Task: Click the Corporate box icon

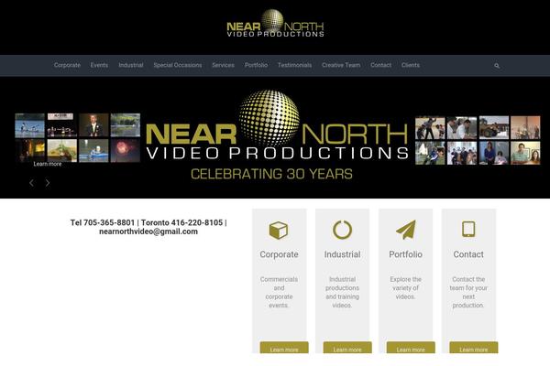Action: (x=279, y=230)
